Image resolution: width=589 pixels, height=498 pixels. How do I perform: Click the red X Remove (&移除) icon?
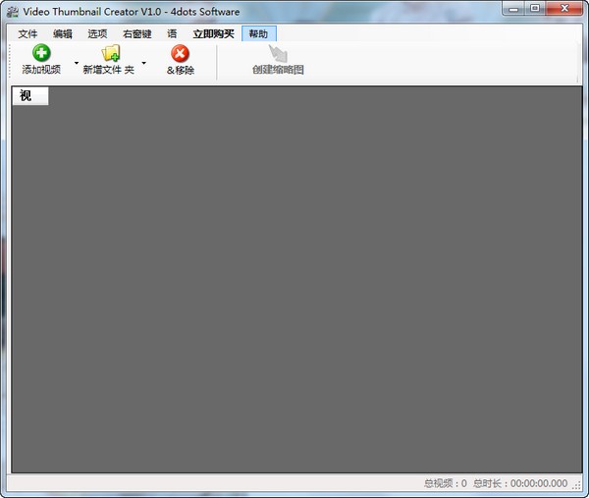click(x=181, y=53)
